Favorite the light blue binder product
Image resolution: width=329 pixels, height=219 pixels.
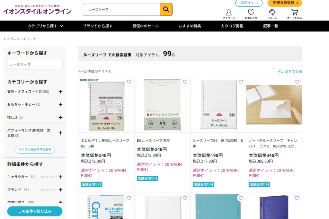pyautogui.click(x=241, y=198)
